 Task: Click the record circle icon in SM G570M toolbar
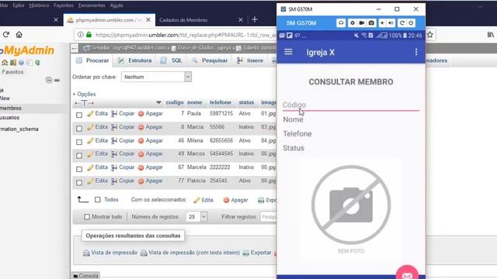click(x=353, y=23)
